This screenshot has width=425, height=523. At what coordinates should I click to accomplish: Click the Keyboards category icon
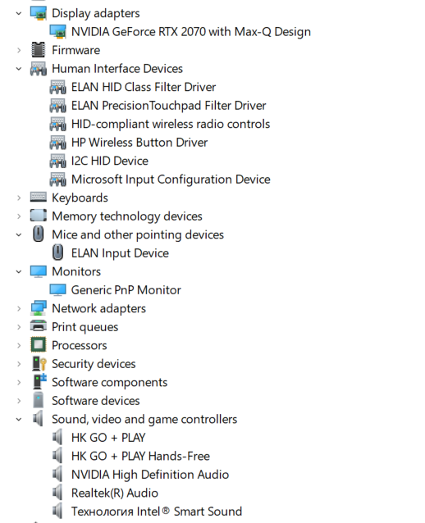pyautogui.click(x=39, y=197)
